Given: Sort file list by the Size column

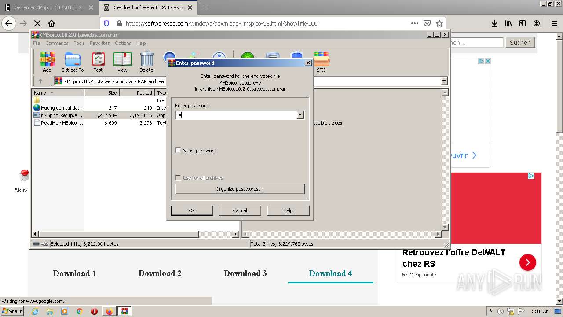Looking at the screenshot, I should pyautogui.click(x=102, y=93).
